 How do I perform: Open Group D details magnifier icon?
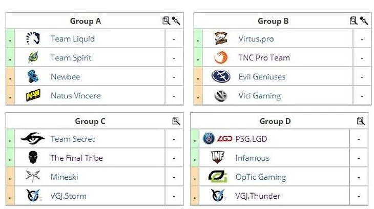(x=361, y=121)
